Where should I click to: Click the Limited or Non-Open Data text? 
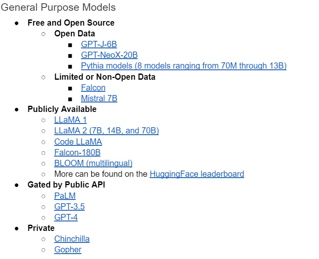(105, 77)
